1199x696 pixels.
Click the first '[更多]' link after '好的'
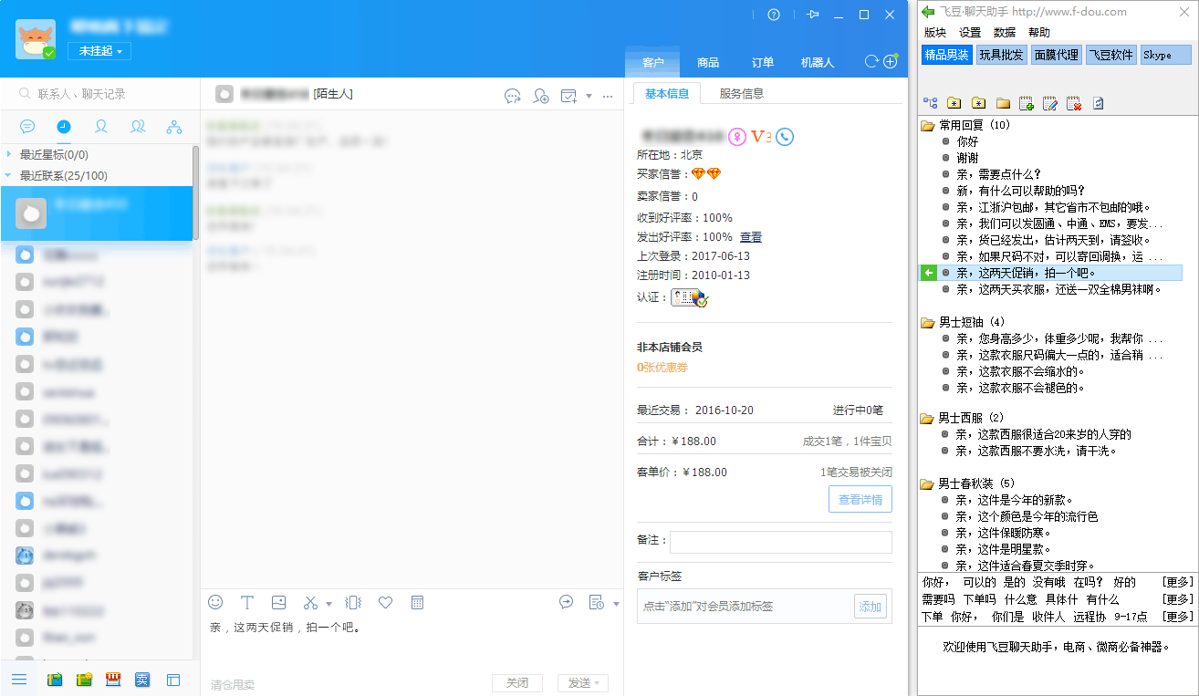1177,582
